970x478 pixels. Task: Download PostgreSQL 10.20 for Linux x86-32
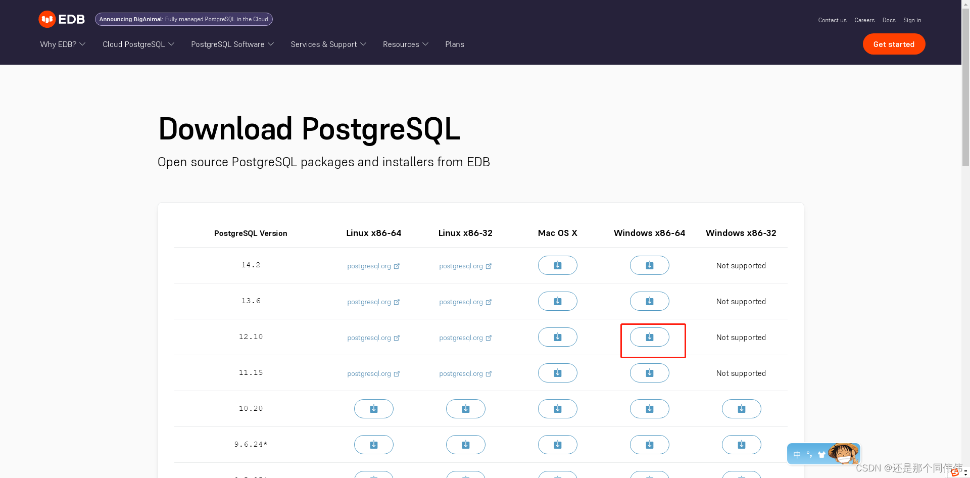465,409
